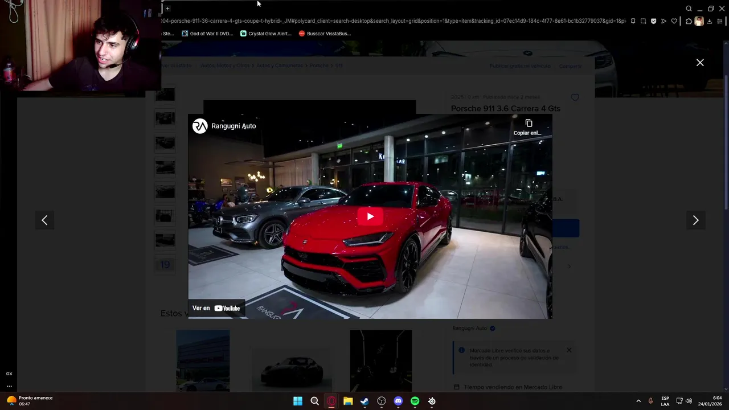
Task: Click the microphone tray icon
Action: pos(651,401)
